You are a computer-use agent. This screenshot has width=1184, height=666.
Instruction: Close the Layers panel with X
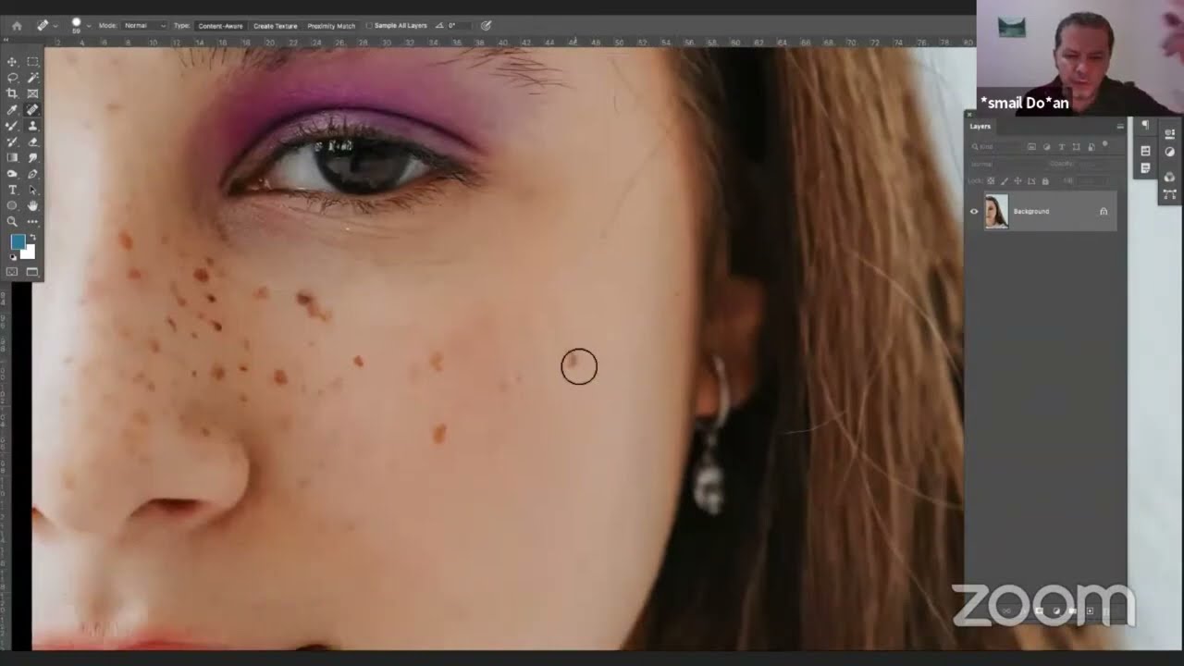[x=969, y=115]
